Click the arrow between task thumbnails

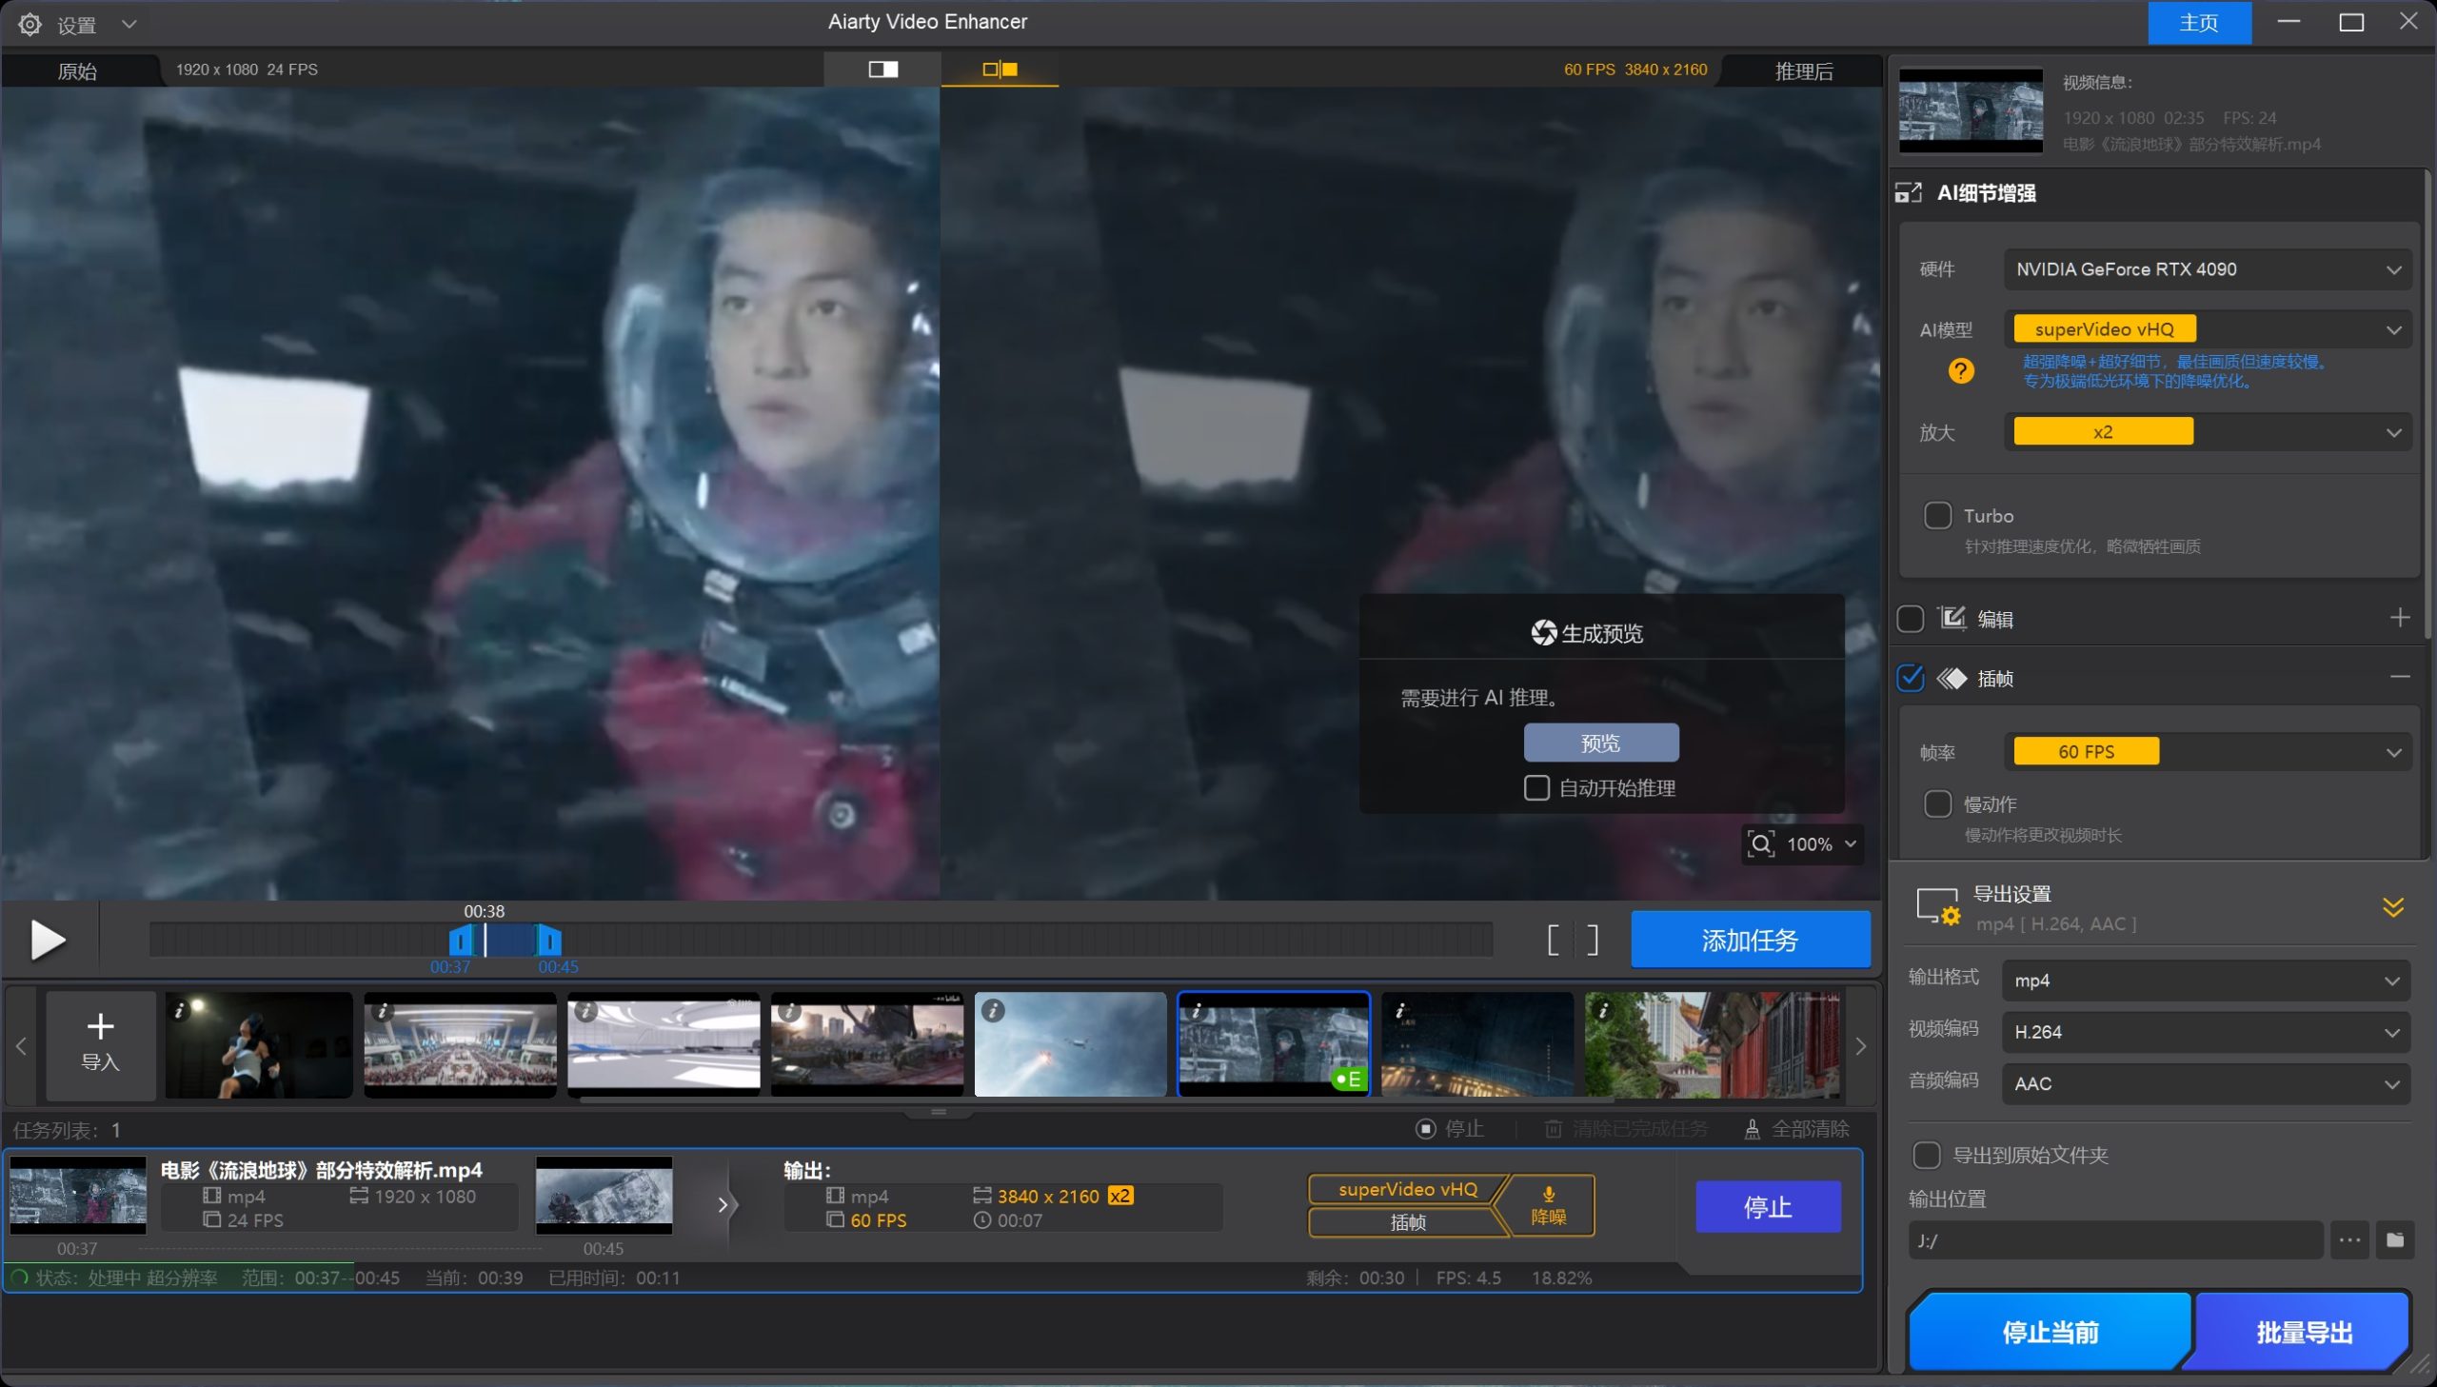pyautogui.click(x=723, y=1205)
